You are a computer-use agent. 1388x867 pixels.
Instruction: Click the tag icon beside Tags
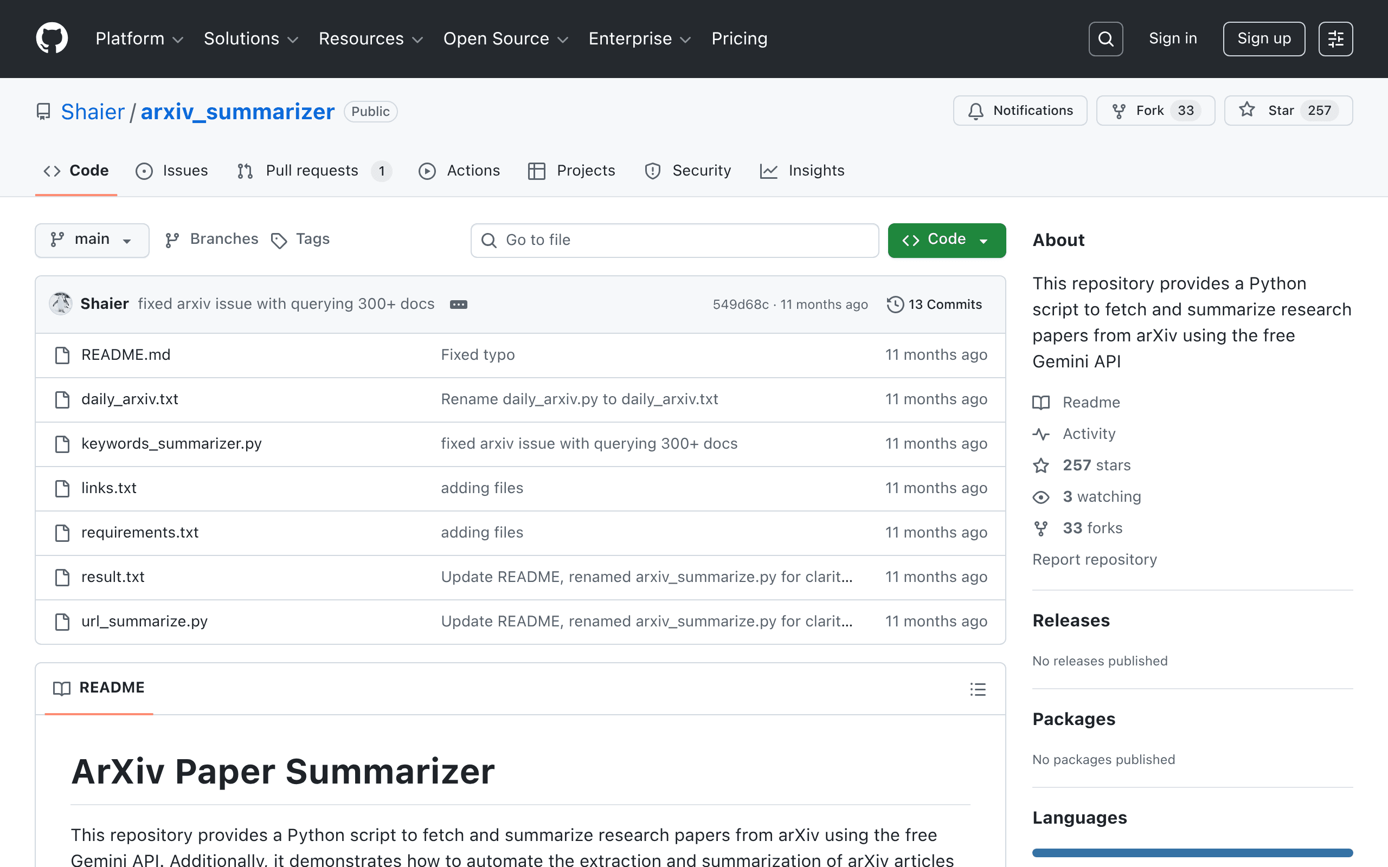[x=279, y=240]
